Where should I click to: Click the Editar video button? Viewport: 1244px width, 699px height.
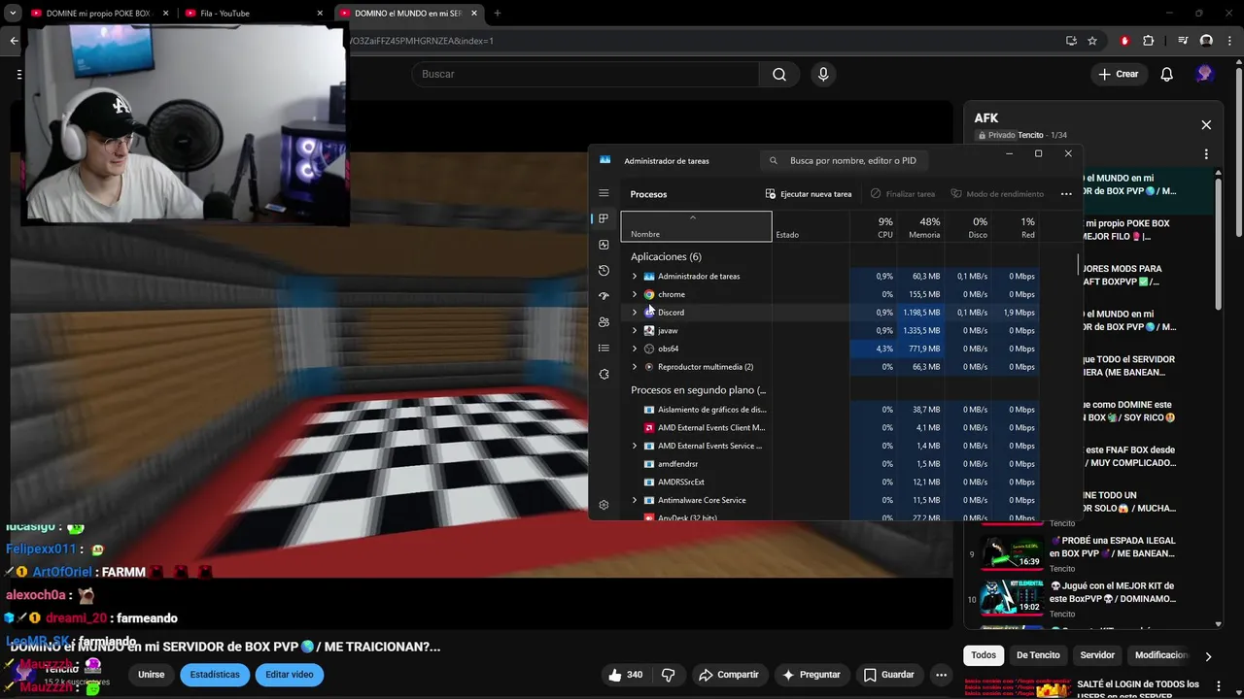[290, 675]
